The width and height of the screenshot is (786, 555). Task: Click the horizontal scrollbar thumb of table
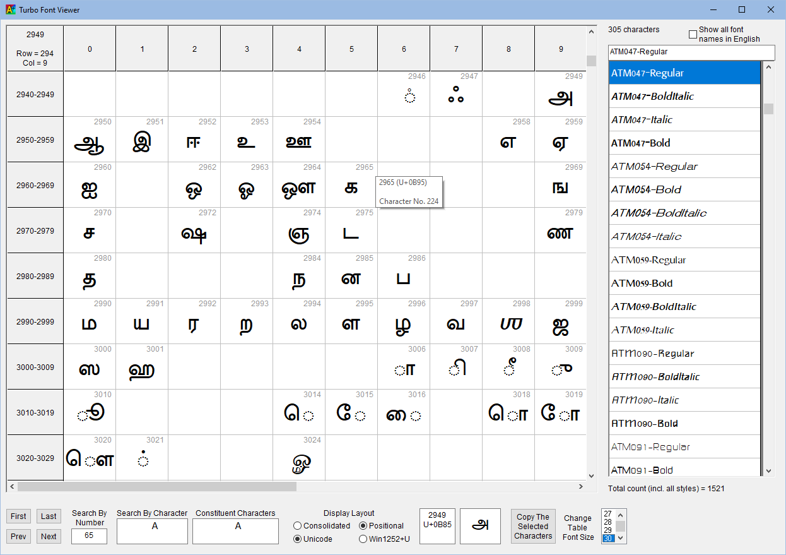click(157, 486)
